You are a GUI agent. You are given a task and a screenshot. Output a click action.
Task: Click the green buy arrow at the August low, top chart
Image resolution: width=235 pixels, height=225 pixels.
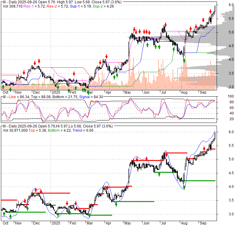click(x=184, y=61)
